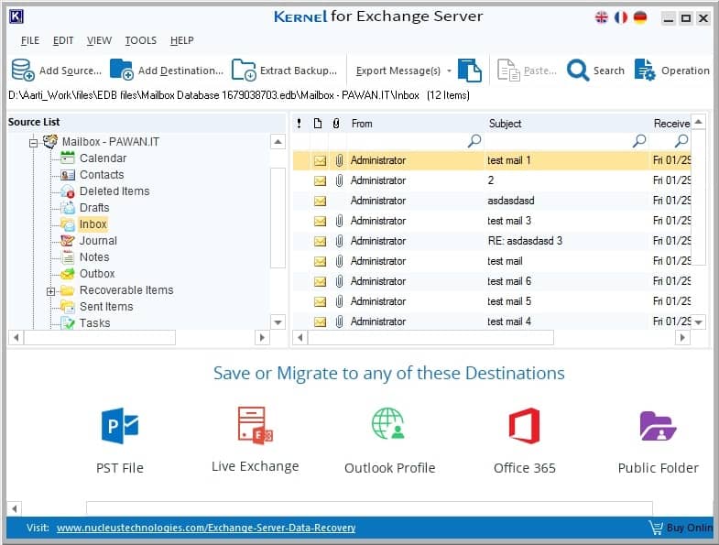Click the Subject column search magnifier
The width and height of the screenshot is (719, 545).
tap(638, 140)
